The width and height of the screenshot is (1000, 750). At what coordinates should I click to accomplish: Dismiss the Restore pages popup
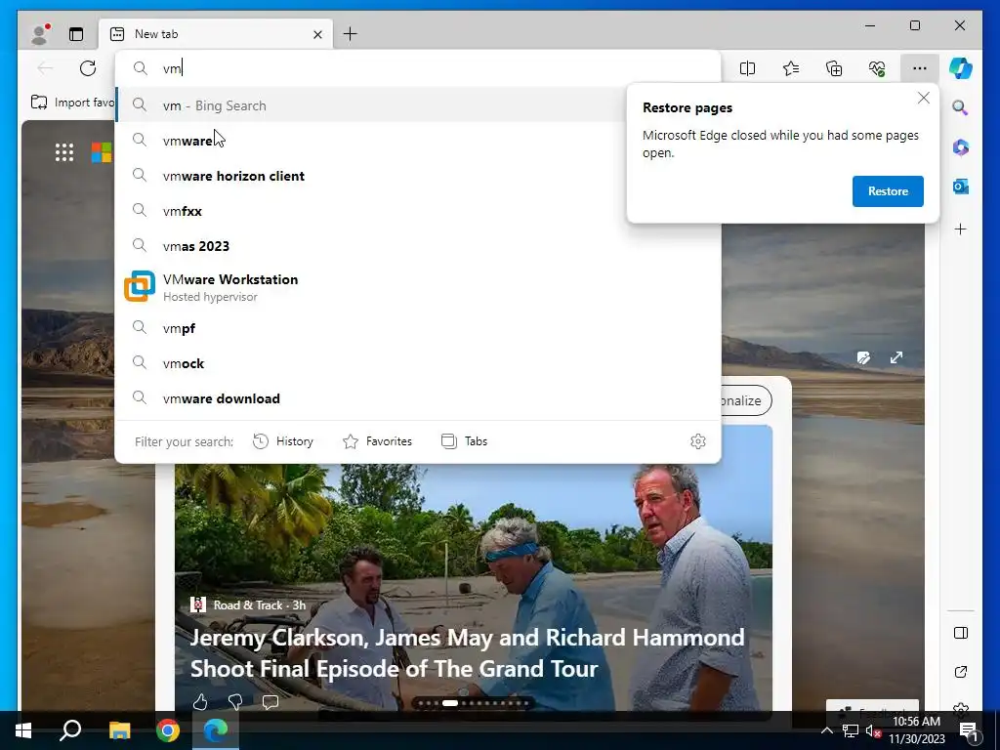924,99
